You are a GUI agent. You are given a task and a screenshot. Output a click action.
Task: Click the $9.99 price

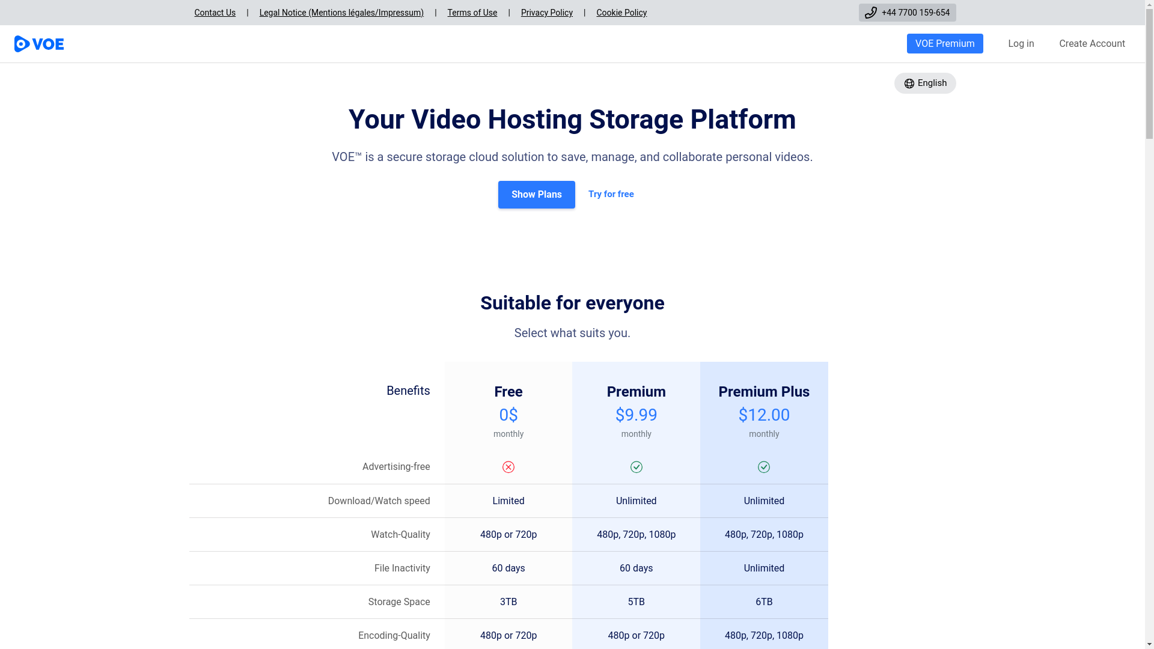(637, 415)
